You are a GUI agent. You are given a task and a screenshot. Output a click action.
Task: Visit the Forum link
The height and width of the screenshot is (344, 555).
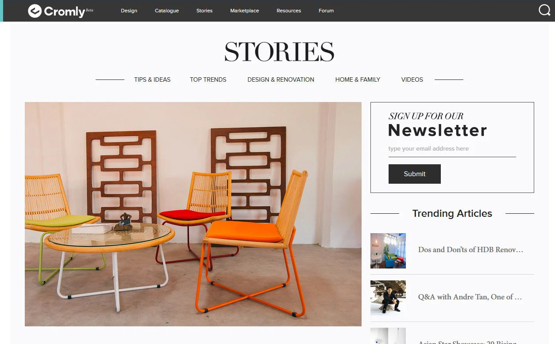[x=326, y=11]
